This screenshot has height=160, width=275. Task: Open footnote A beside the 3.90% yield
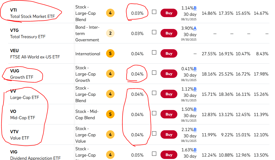pos(195,28)
